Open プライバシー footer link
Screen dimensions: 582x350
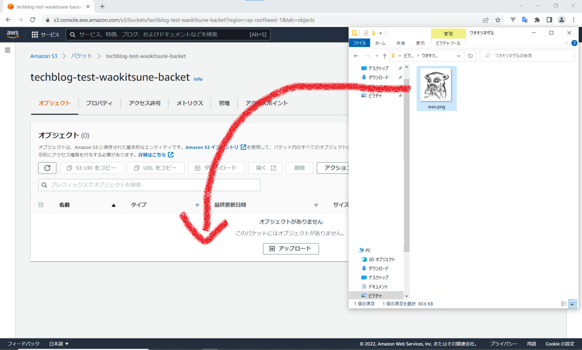[503, 344]
